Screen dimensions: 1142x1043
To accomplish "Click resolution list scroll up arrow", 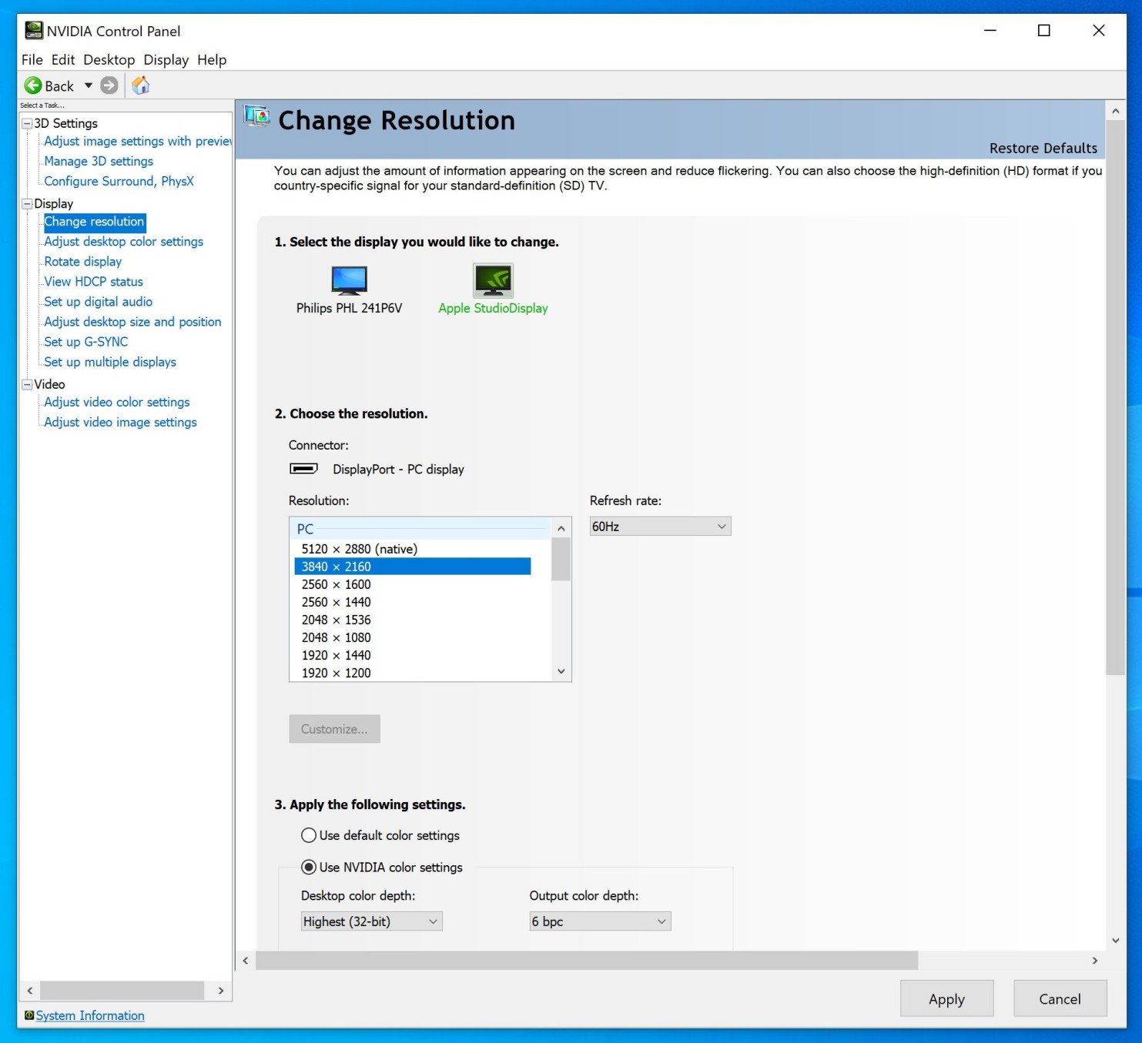I will [x=561, y=528].
